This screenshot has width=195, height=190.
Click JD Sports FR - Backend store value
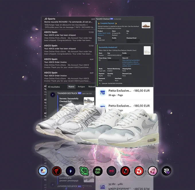point(116,34)
